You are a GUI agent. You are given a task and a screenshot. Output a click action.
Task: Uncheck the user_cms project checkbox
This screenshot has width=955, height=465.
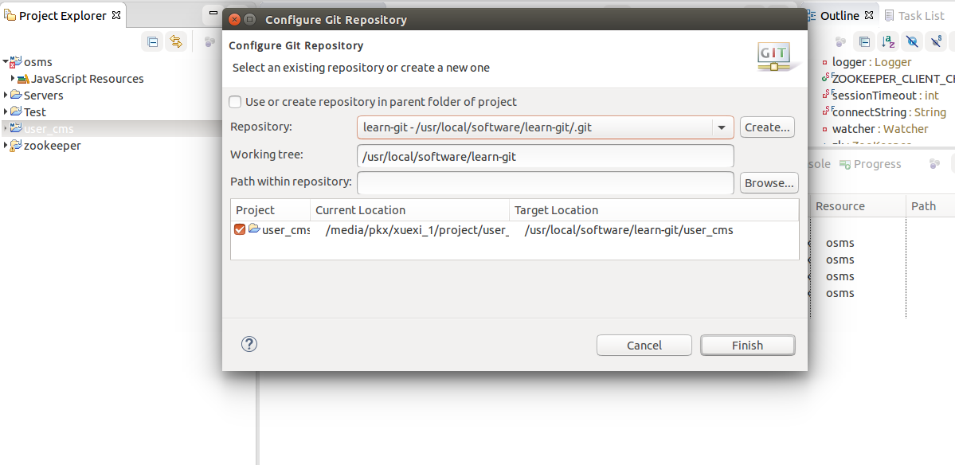tap(240, 229)
